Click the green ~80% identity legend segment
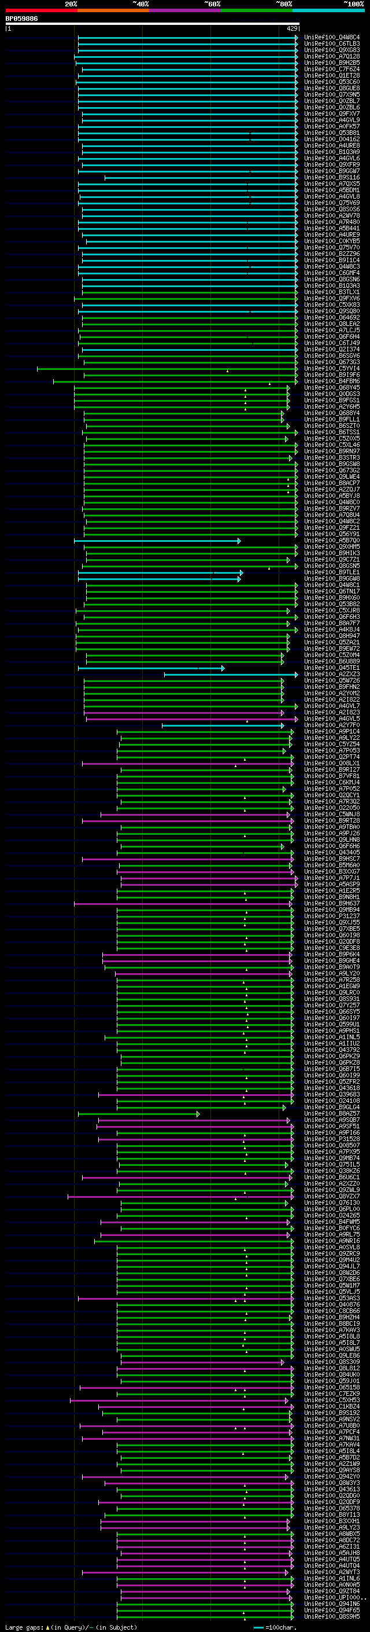The width and height of the screenshot is (370, 1632). pyautogui.click(x=257, y=10)
